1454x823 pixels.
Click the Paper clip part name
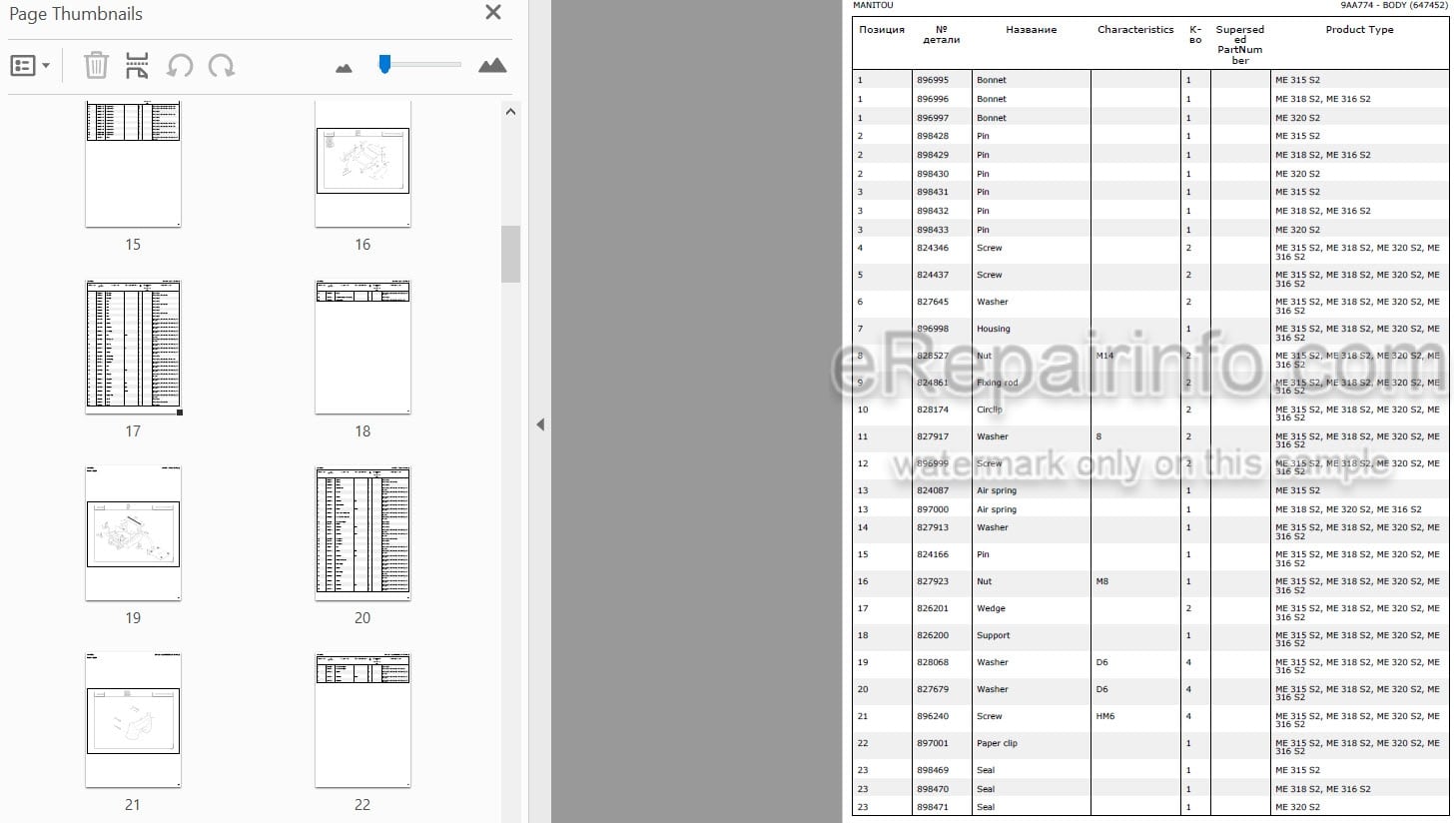pos(998,743)
